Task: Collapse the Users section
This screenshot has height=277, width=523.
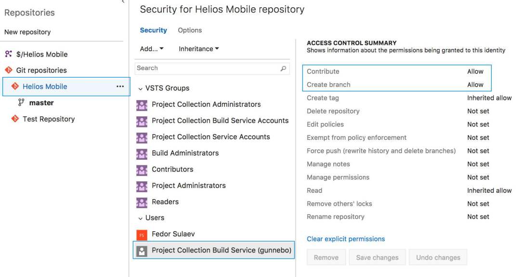Action: (x=141, y=218)
